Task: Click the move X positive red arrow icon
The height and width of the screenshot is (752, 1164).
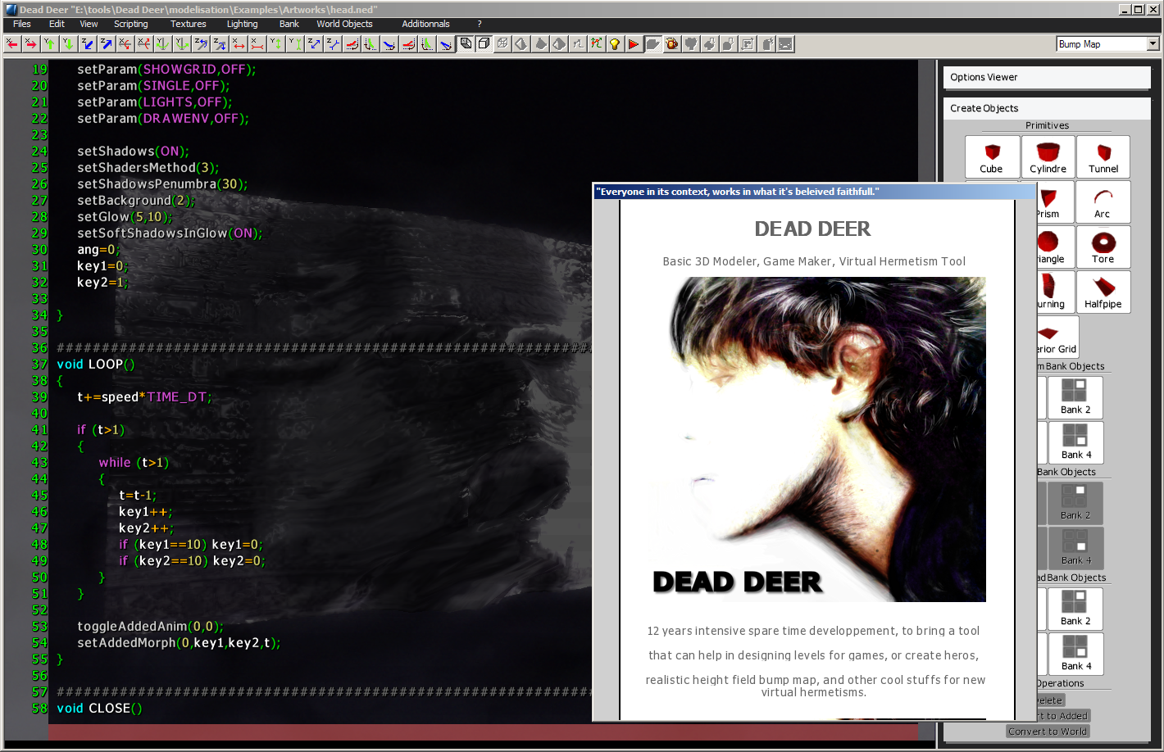Action: pos(31,44)
